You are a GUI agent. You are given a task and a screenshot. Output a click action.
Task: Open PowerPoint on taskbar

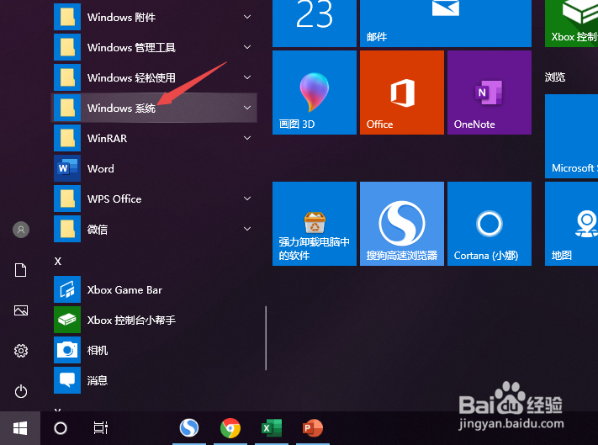pyautogui.click(x=313, y=428)
